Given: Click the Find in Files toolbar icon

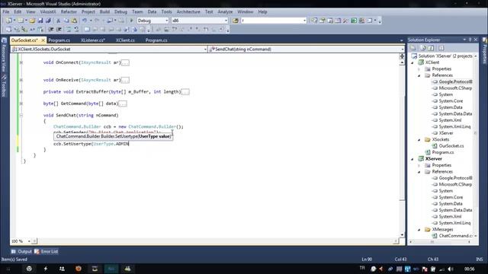Looking at the screenshot, I should pos(236,21).
